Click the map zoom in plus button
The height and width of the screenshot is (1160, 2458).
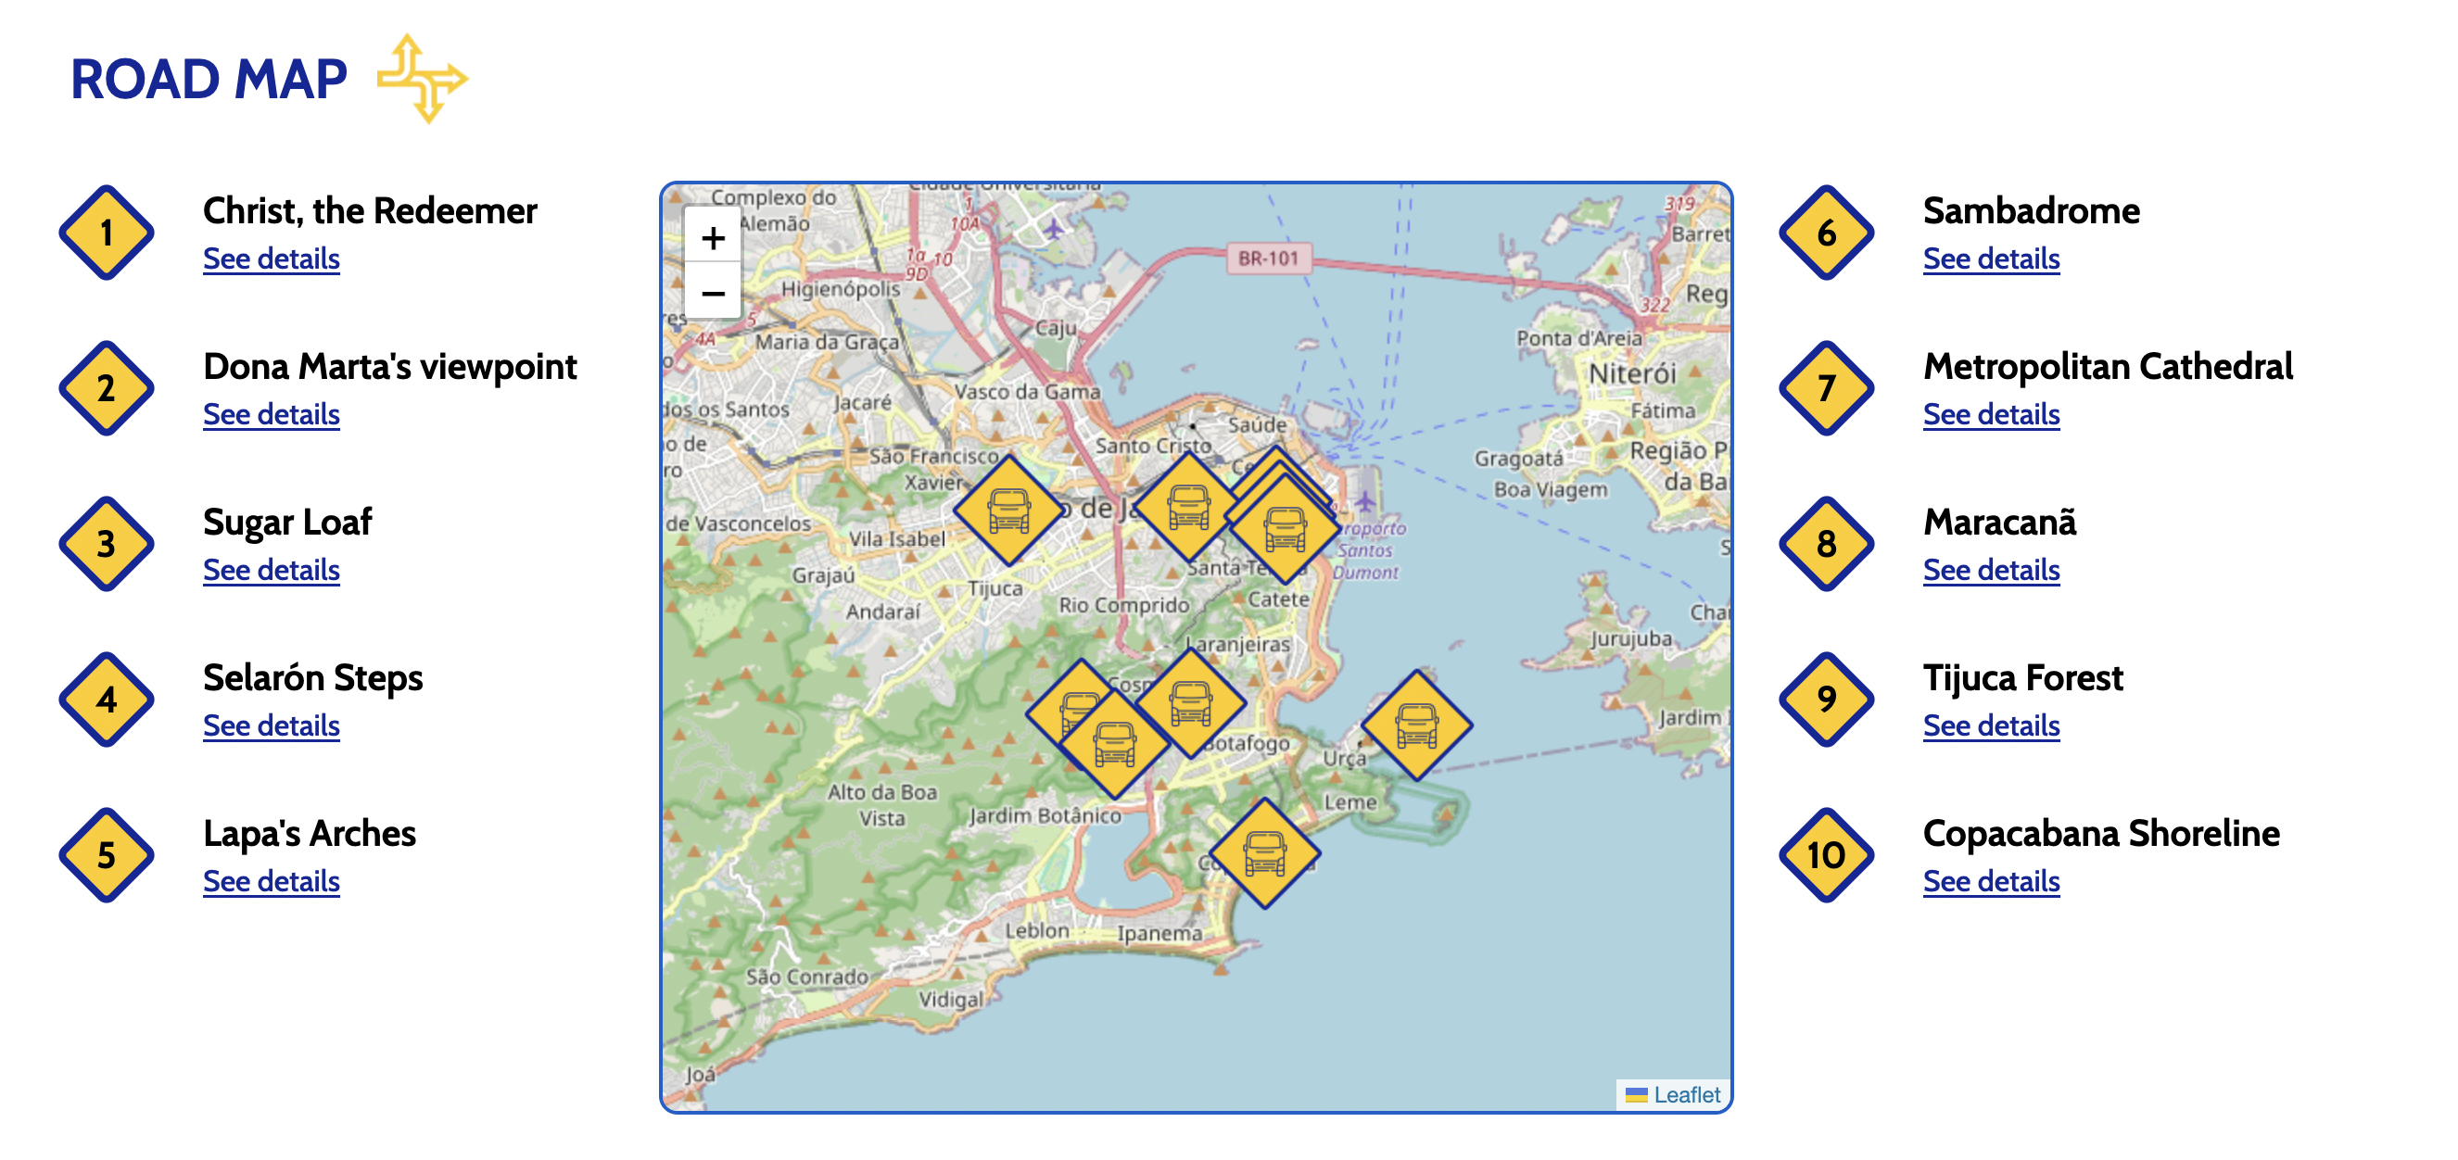(x=712, y=237)
